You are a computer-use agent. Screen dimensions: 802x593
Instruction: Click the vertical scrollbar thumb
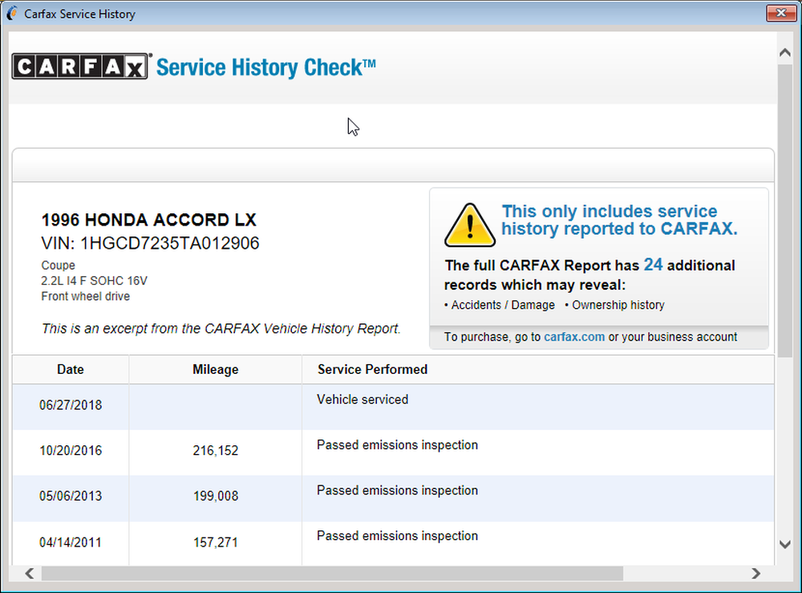[785, 209]
